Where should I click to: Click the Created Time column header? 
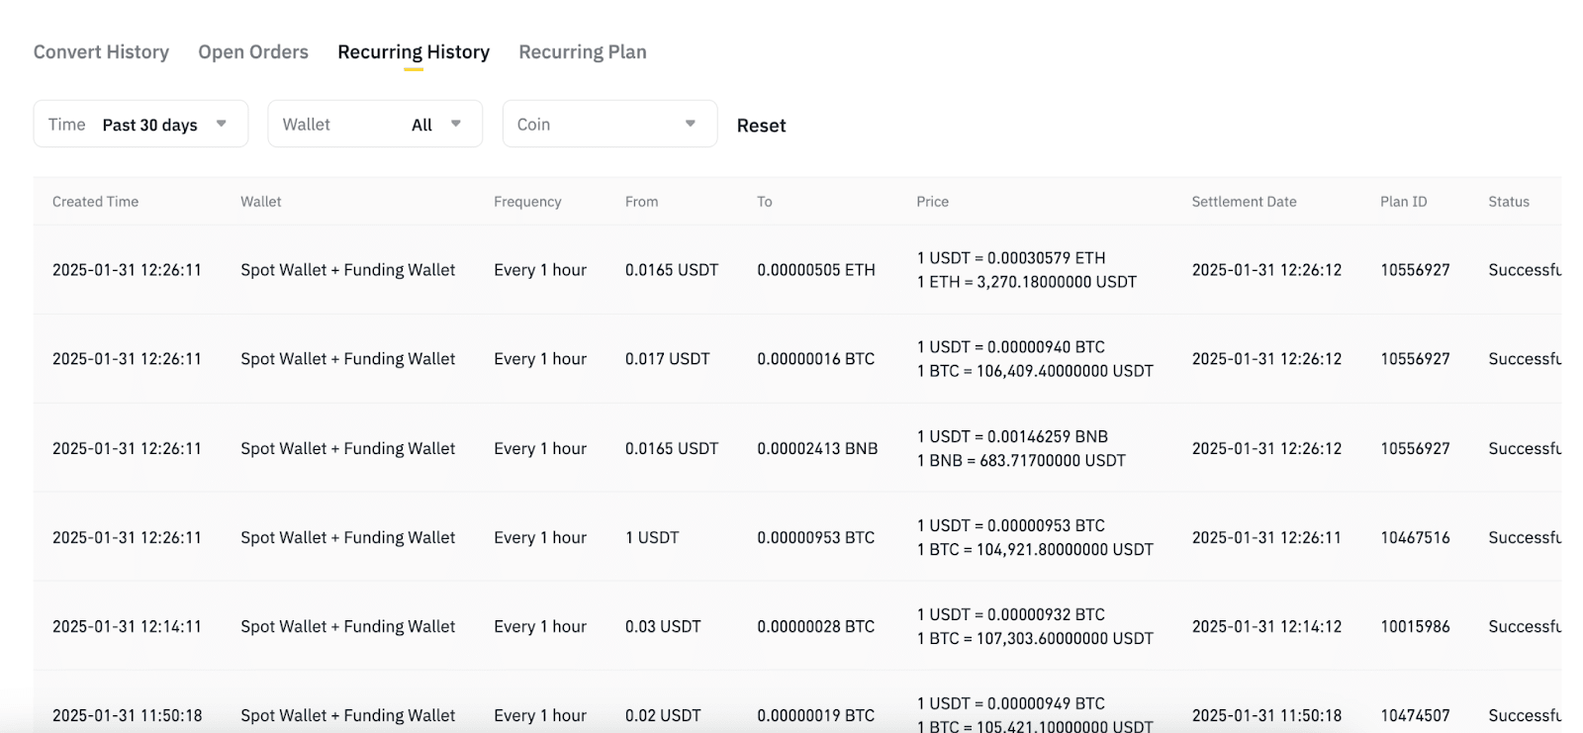[x=95, y=202]
